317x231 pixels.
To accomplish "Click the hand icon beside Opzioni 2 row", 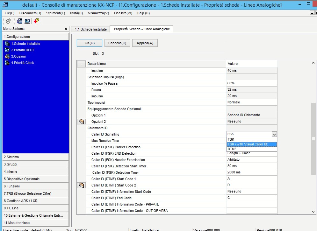I will [x=81, y=121].
